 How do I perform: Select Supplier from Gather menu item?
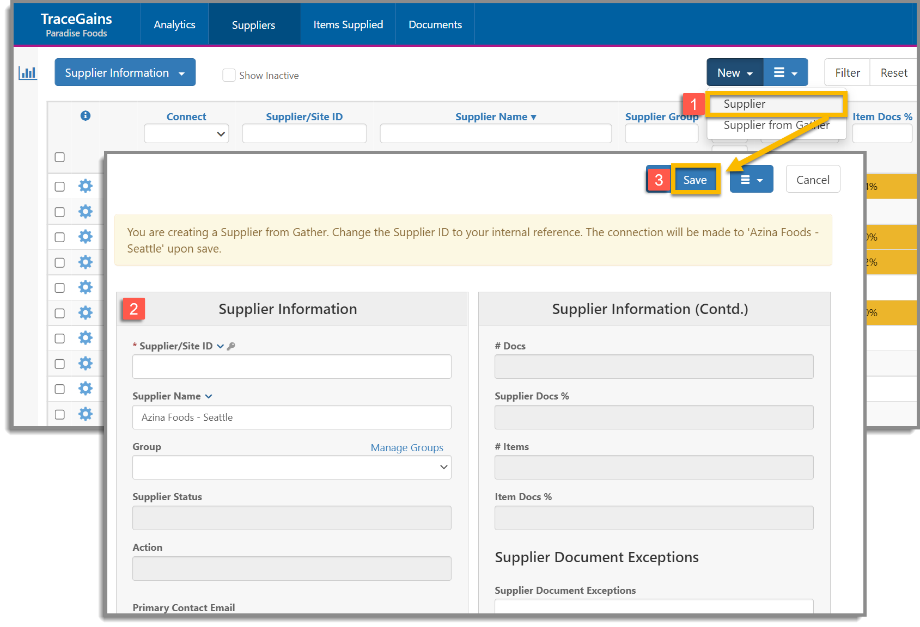(776, 125)
